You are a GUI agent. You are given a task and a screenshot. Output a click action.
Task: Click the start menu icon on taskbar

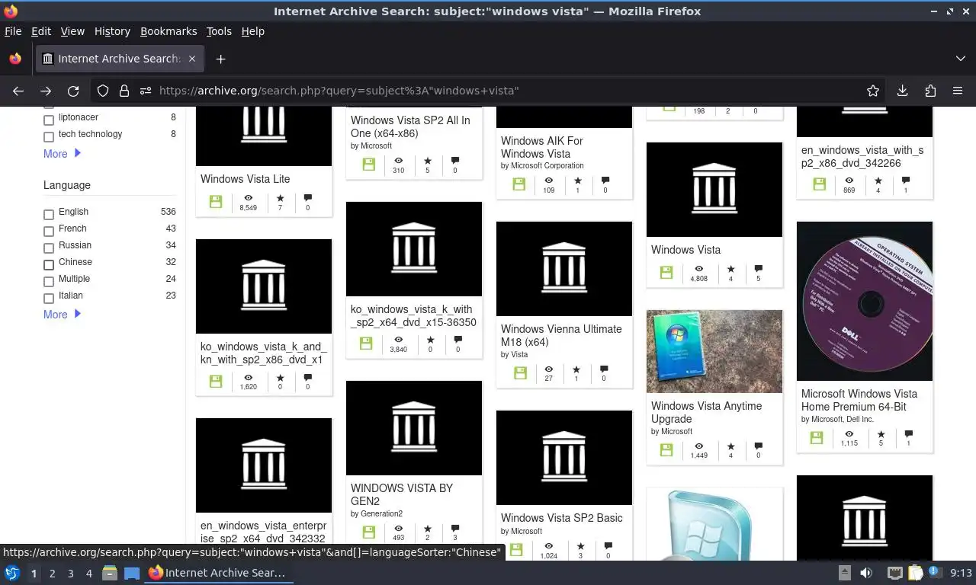tap(12, 573)
